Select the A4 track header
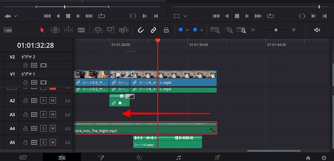Screen dimensions: 334x161 click(12, 128)
